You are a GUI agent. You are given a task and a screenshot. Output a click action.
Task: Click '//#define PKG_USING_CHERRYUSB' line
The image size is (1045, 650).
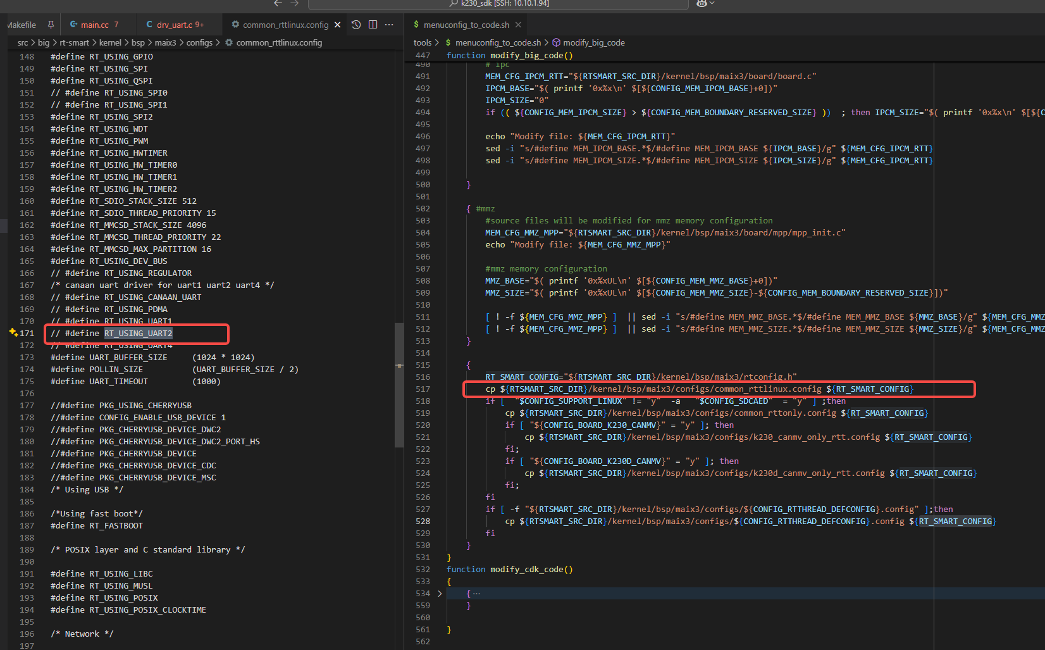click(121, 405)
